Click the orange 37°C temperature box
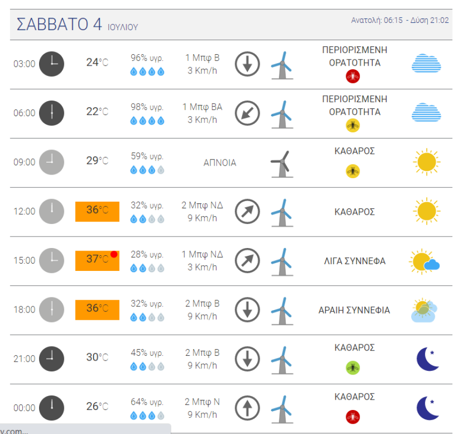Image resolution: width=458 pixels, height=434 pixels. [x=97, y=261]
